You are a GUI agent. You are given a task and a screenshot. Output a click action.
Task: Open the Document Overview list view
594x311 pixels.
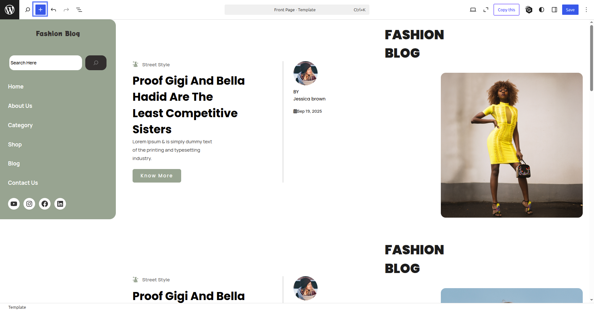(x=79, y=10)
